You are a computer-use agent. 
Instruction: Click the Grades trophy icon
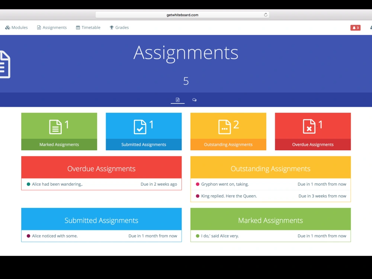pyautogui.click(x=112, y=28)
